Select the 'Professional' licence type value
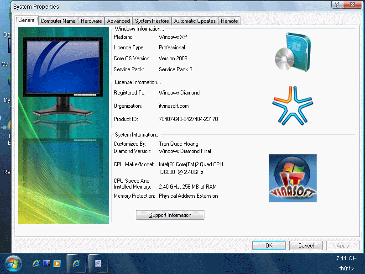This screenshot has height=274, width=365. (x=172, y=47)
